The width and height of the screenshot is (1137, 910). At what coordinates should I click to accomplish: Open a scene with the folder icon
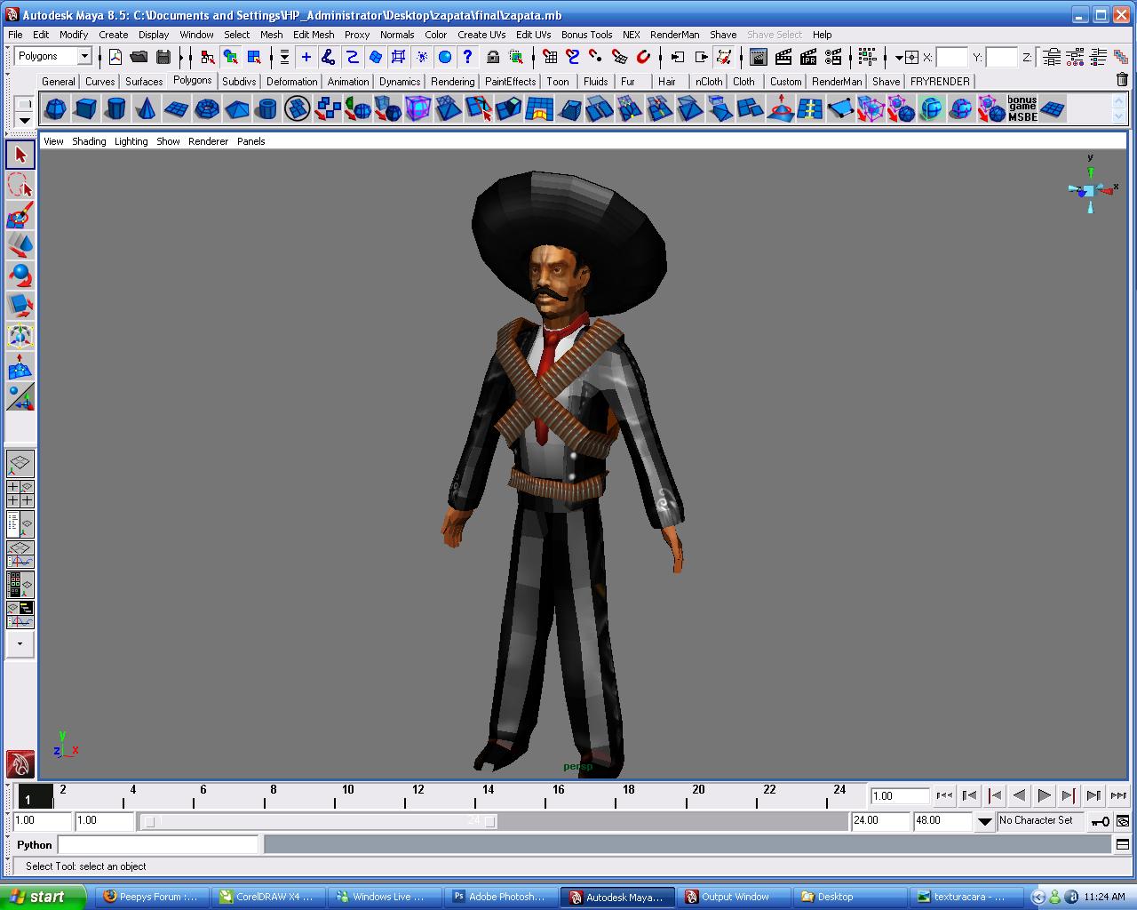pos(139,57)
